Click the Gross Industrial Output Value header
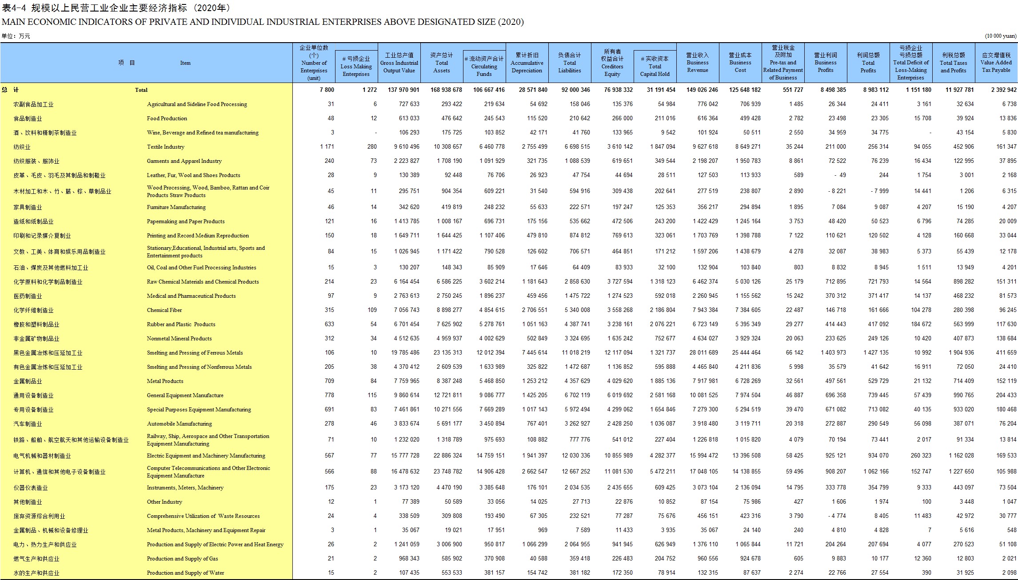 (399, 63)
